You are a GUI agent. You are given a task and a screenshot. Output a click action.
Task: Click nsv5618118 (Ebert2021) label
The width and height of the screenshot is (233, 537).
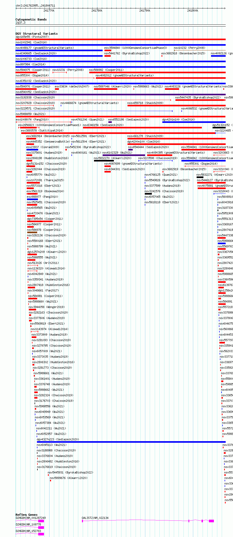click(x=162, y=202)
